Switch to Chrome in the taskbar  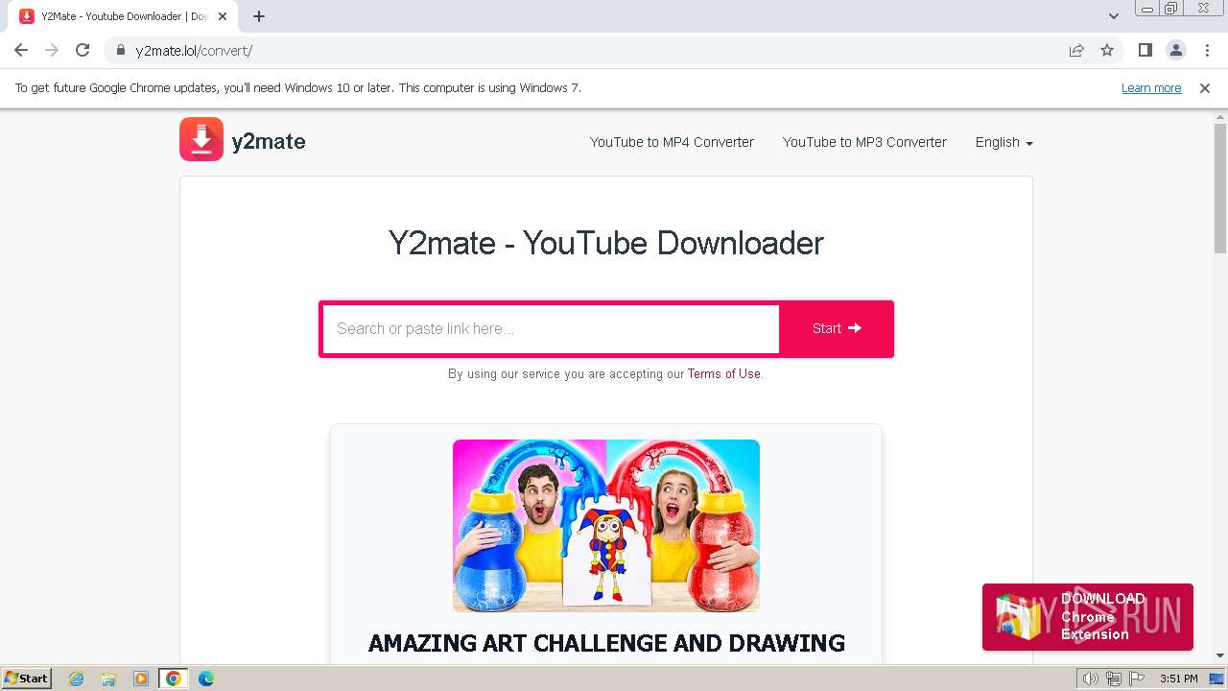click(x=173, y=679)
